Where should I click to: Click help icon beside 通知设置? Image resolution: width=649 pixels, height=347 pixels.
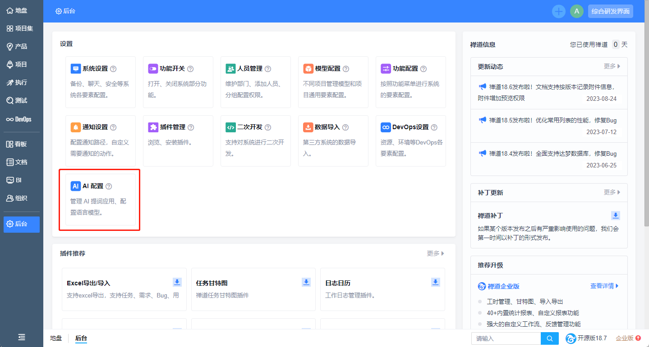[113, 127]
